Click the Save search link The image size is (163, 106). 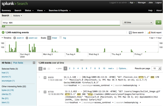(x=138, y=32)
